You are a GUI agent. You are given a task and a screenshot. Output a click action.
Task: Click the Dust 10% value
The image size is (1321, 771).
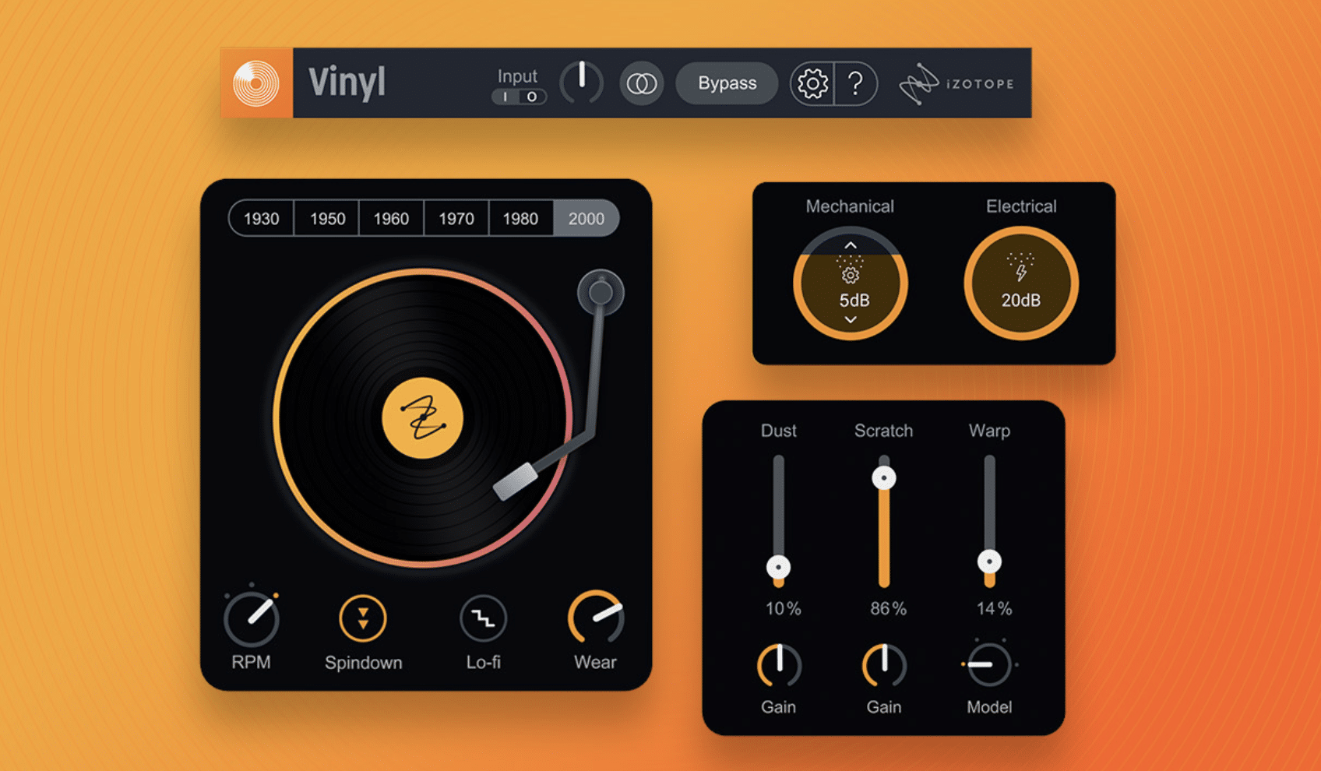click(x=783, y=609)
